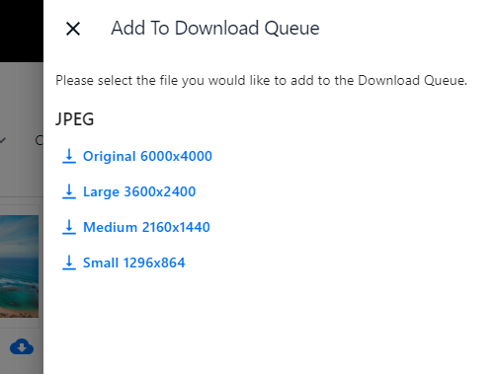
Task: Click the dimmed checkmark icon behind overlay
Action: coord(3,140)
